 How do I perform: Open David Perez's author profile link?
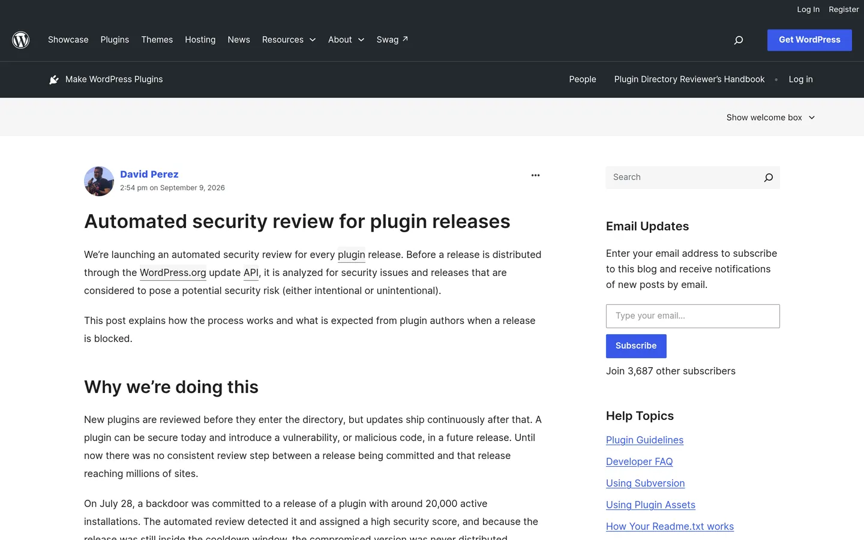149,174
